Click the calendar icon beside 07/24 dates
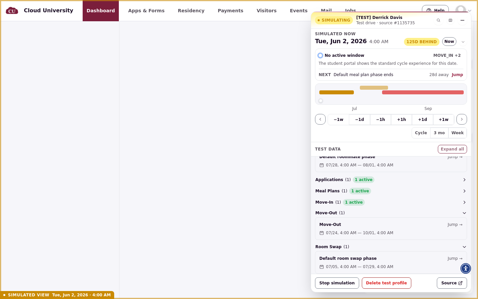478x299 pixels. click(322, 233)
